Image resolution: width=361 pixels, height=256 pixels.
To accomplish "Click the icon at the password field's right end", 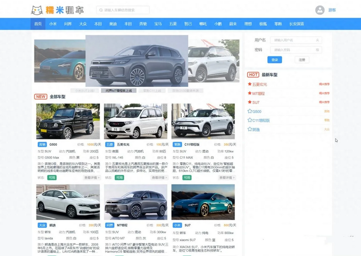I will (318, 50).
